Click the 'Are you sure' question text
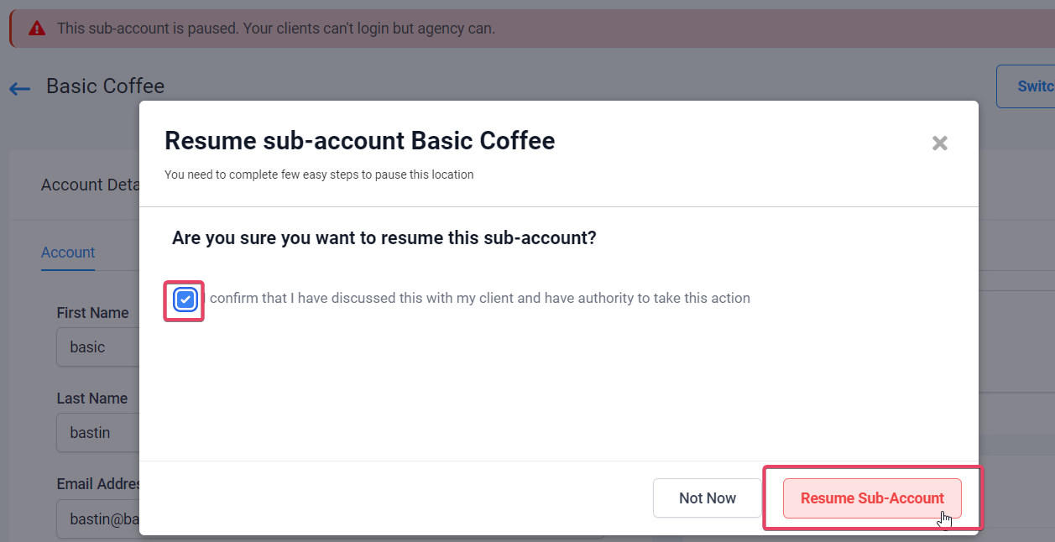 (384, 237)
